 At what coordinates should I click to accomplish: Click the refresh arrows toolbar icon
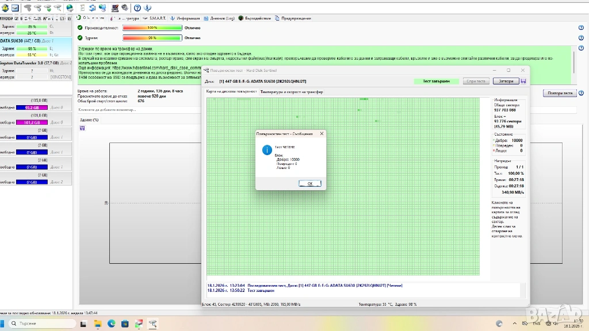point(91,8)
